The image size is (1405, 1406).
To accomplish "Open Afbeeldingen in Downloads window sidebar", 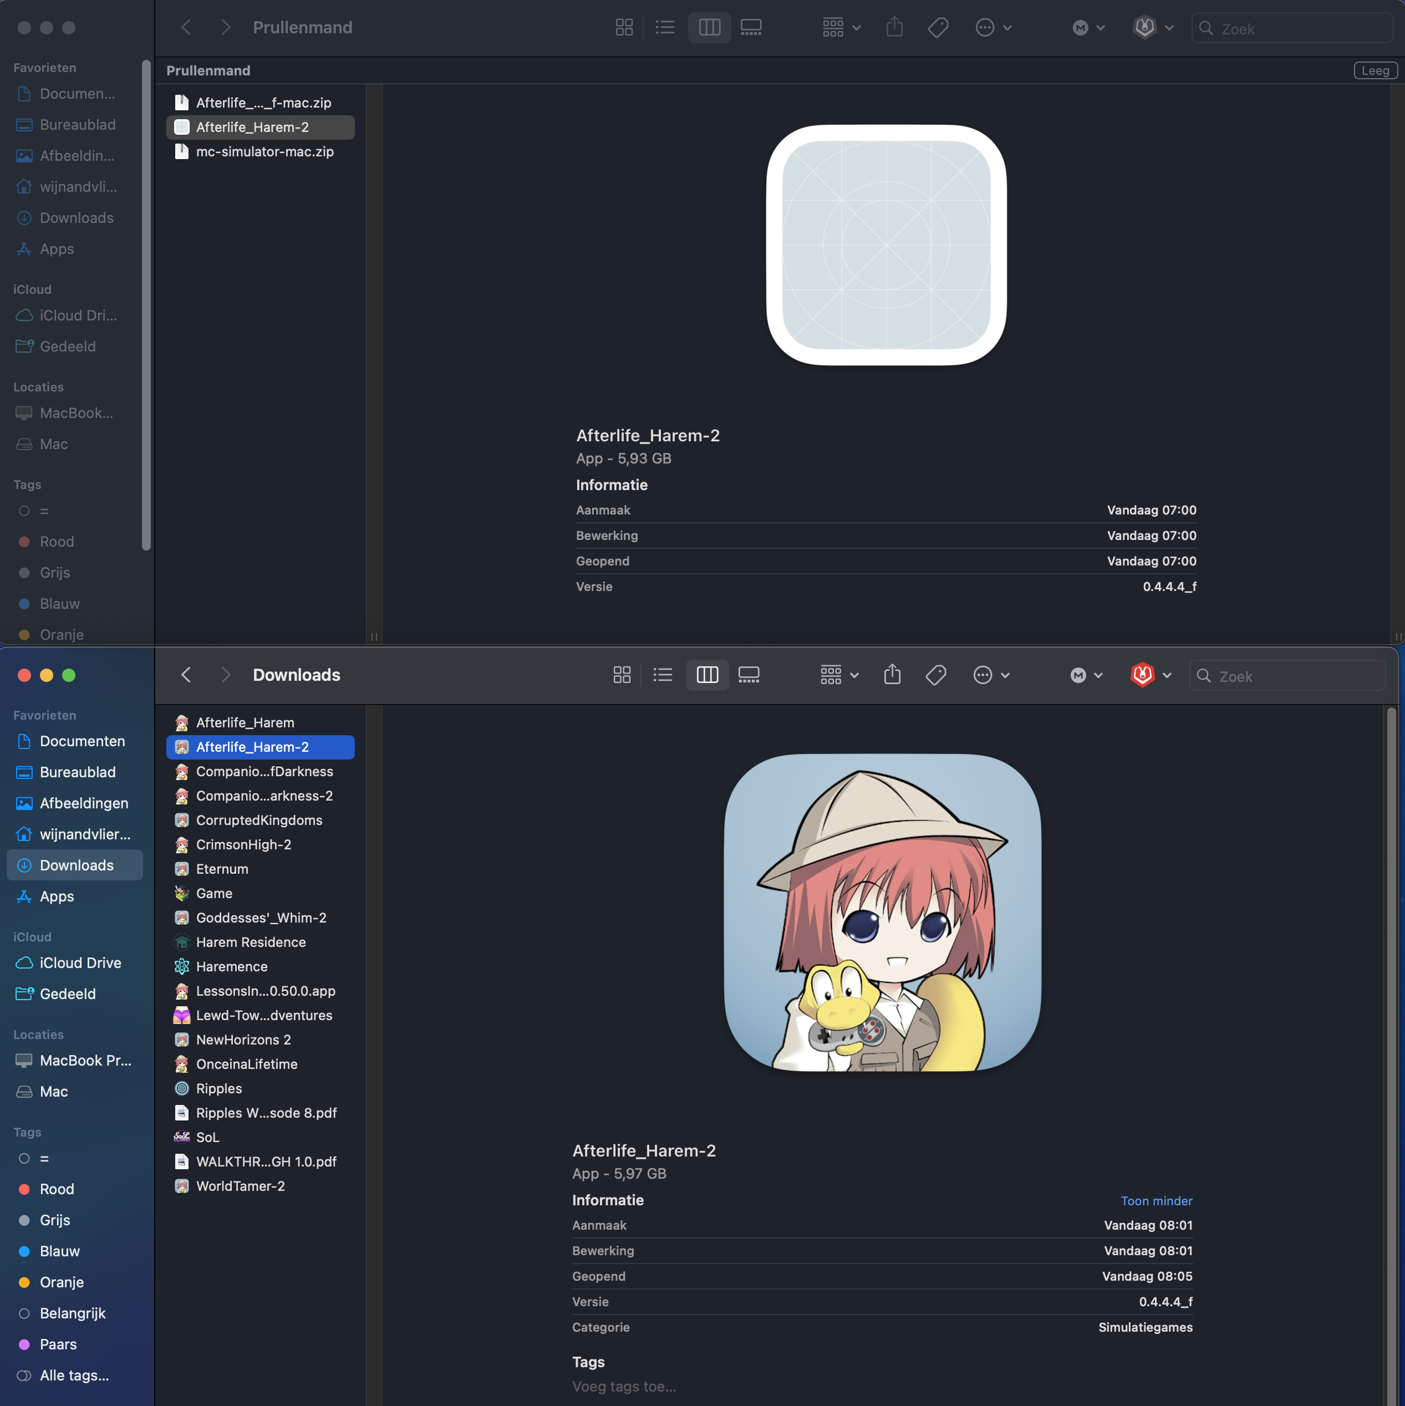I will (74, 803).
